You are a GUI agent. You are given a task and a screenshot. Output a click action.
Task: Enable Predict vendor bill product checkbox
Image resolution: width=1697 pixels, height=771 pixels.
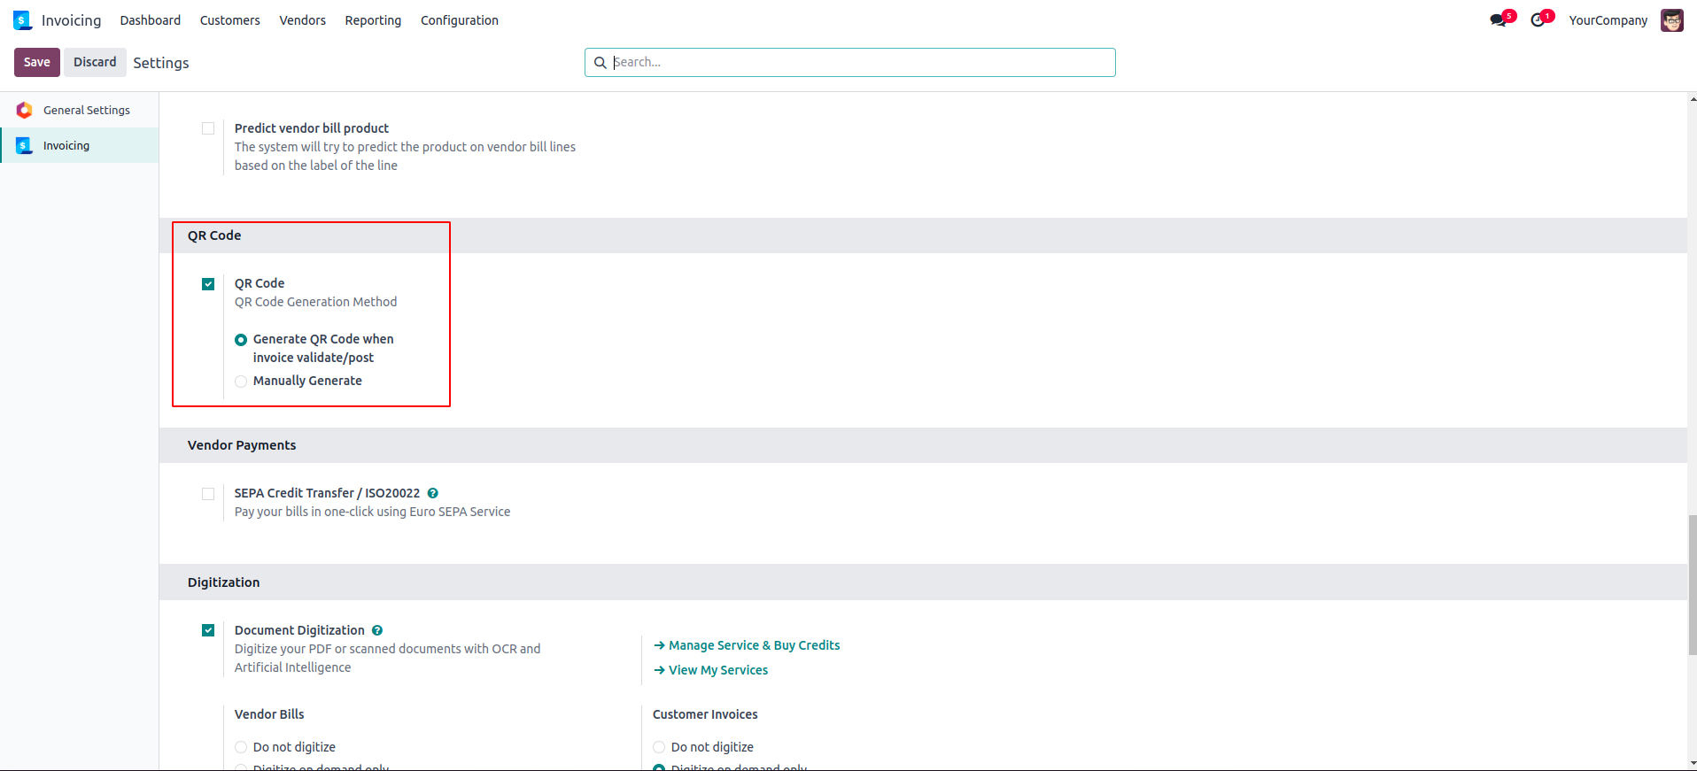(208, 128)
